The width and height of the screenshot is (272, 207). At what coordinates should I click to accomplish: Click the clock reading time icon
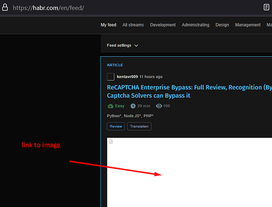point(133,106)
